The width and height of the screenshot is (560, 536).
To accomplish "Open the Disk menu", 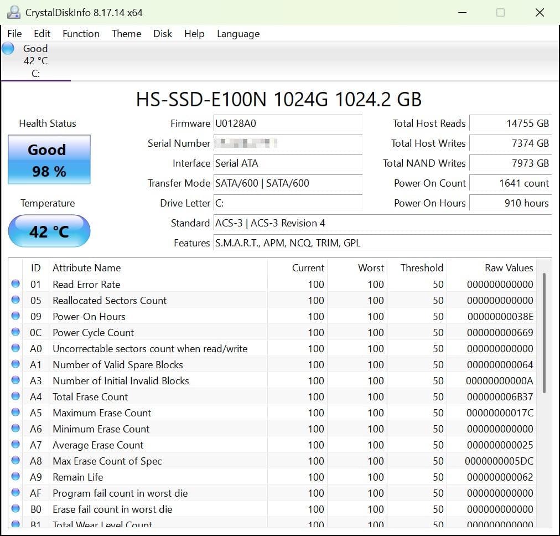I will pyautogui.click(x=163, y=34).
